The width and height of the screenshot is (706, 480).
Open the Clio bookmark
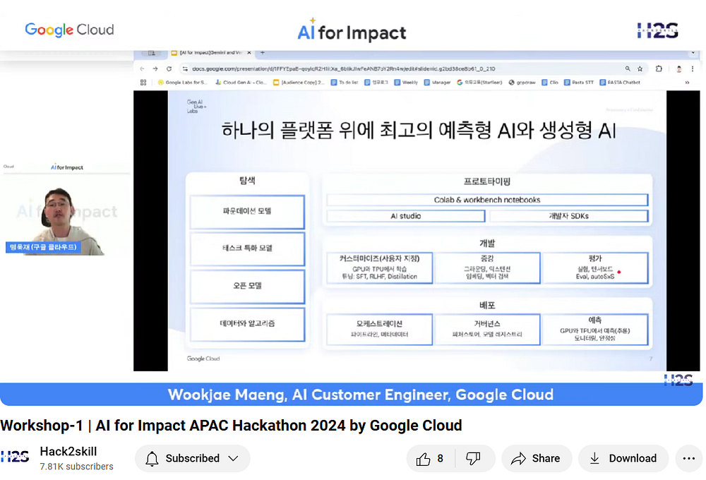pyautogui.click(x=550, y=83)
